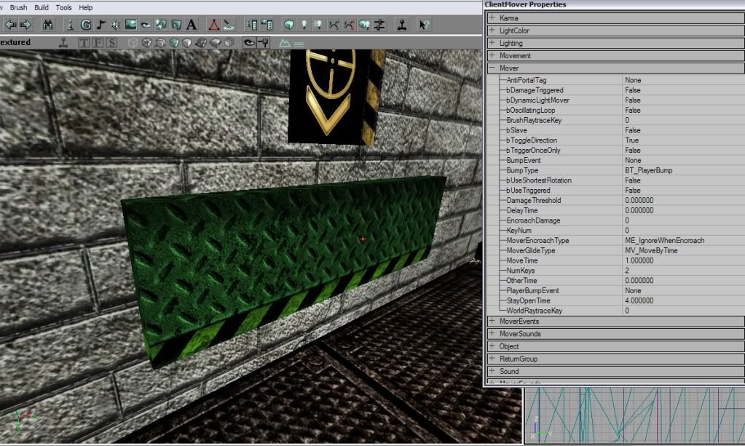Open the Textures browser picture icon
This screenshot has width=745, height=446.
pyautogui.click(x=131, y=25)
